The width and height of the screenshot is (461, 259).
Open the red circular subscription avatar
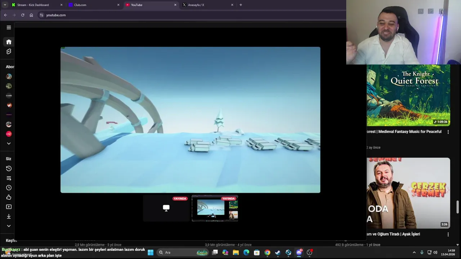click(x=9, y=134)
